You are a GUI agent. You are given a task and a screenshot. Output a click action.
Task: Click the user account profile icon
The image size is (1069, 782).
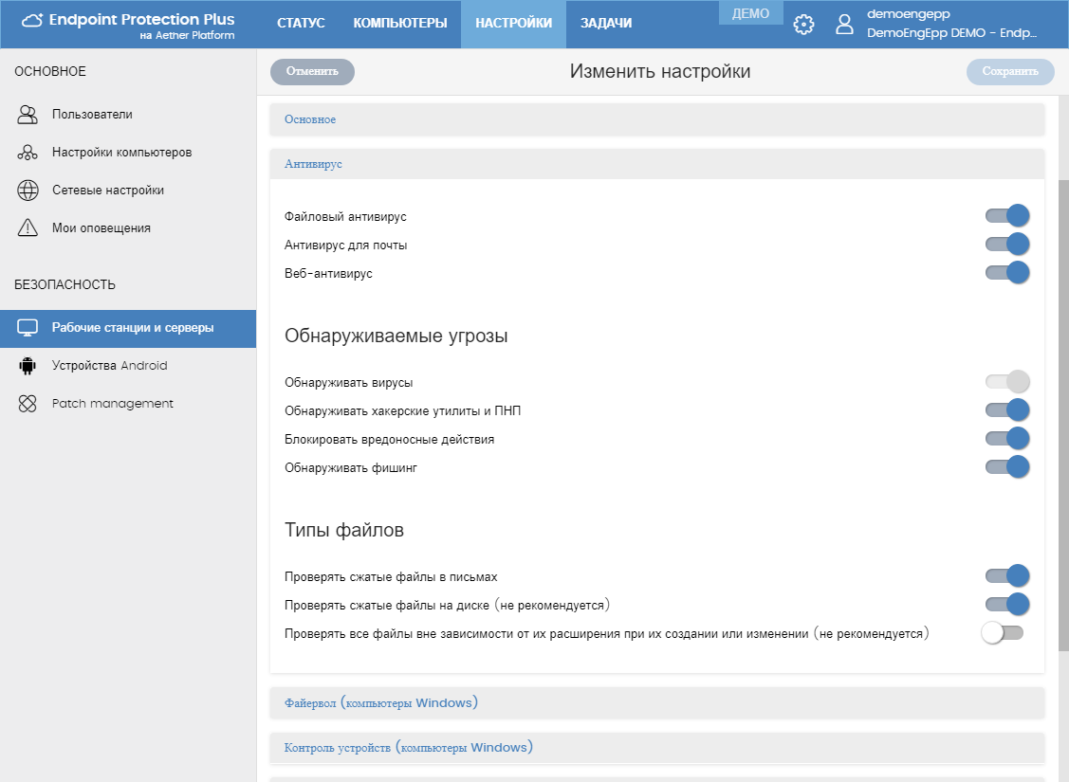(844, 25)
